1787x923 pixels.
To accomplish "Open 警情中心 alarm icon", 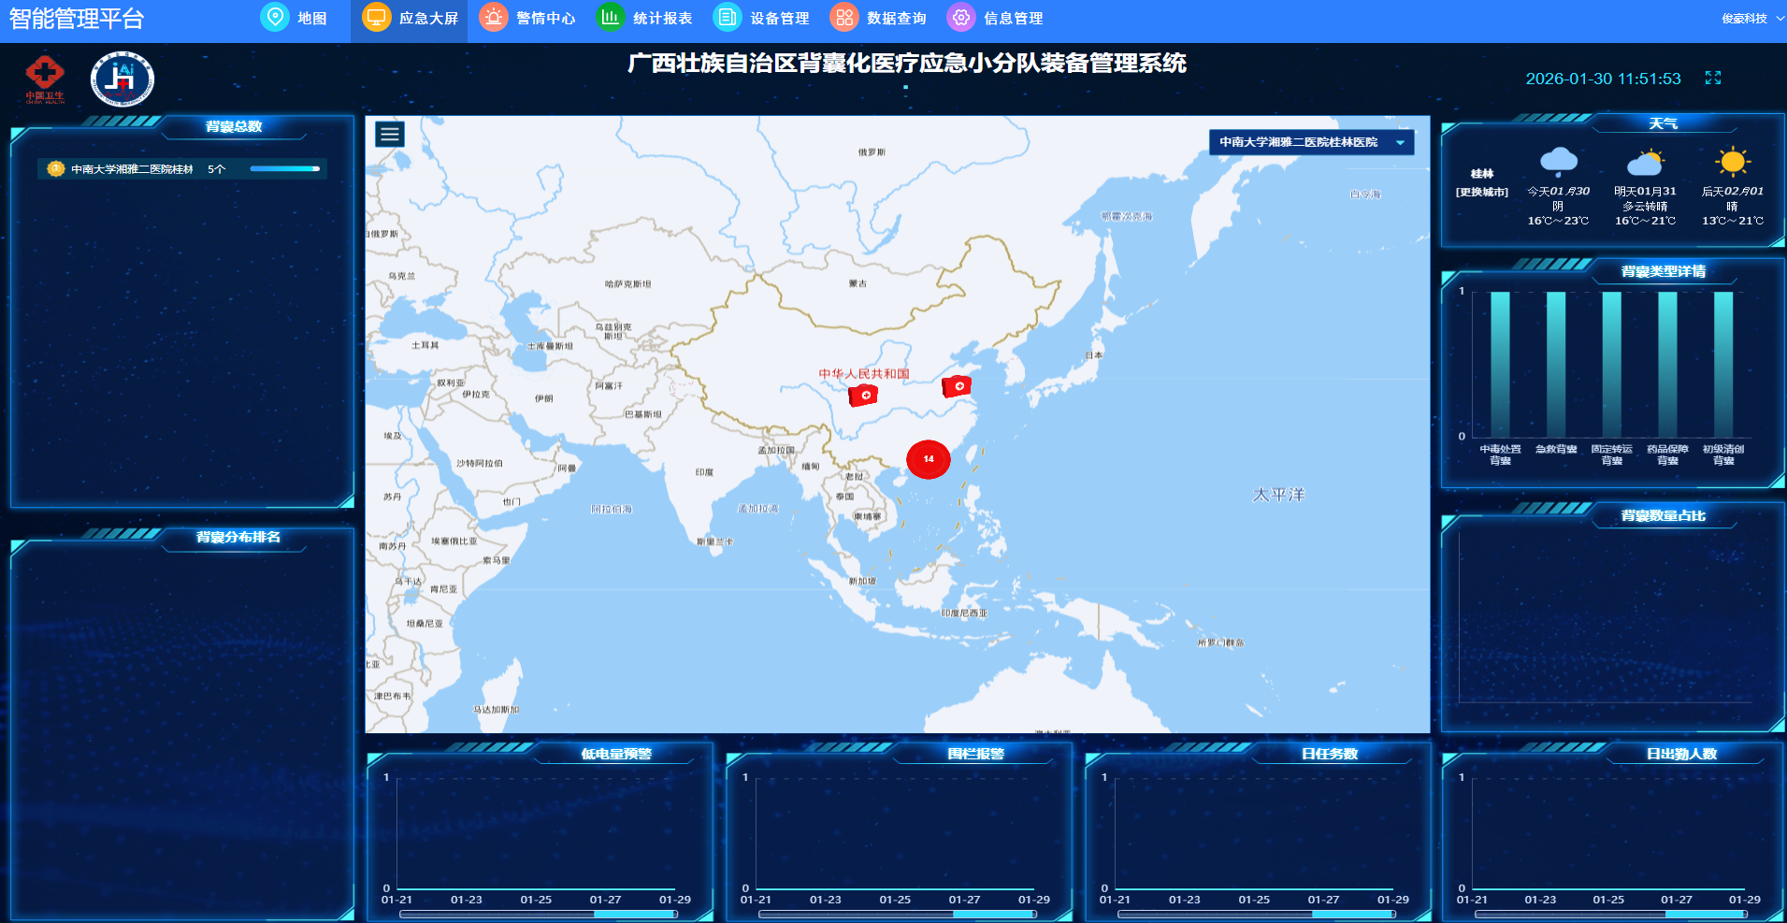I will pos(494,18).
